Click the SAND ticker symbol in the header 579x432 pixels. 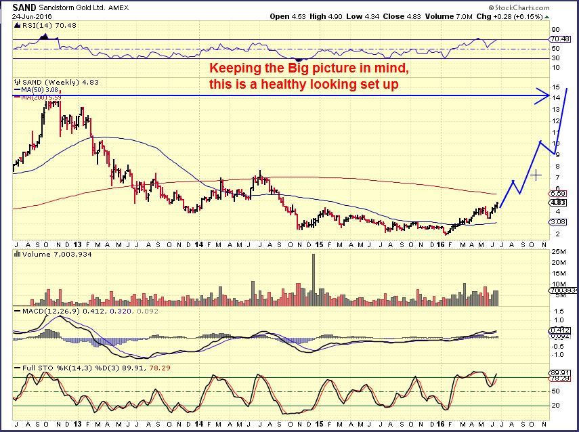[24, 7]
